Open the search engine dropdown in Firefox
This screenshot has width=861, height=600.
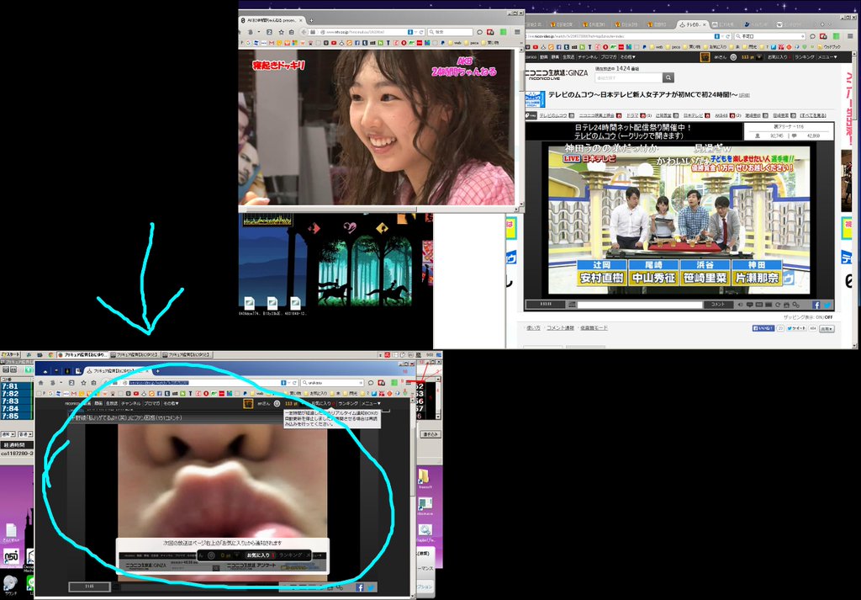pyautogui.click(x=304, y=382)
